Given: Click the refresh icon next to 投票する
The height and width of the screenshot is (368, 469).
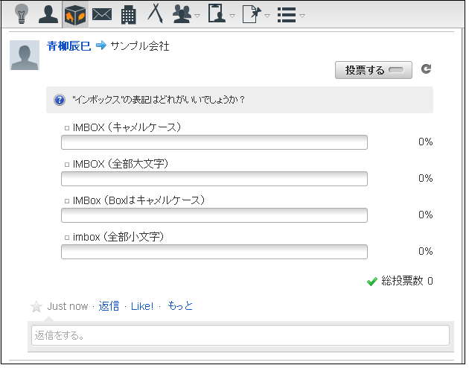Looking at the screenshot, I should click(426, 69).
